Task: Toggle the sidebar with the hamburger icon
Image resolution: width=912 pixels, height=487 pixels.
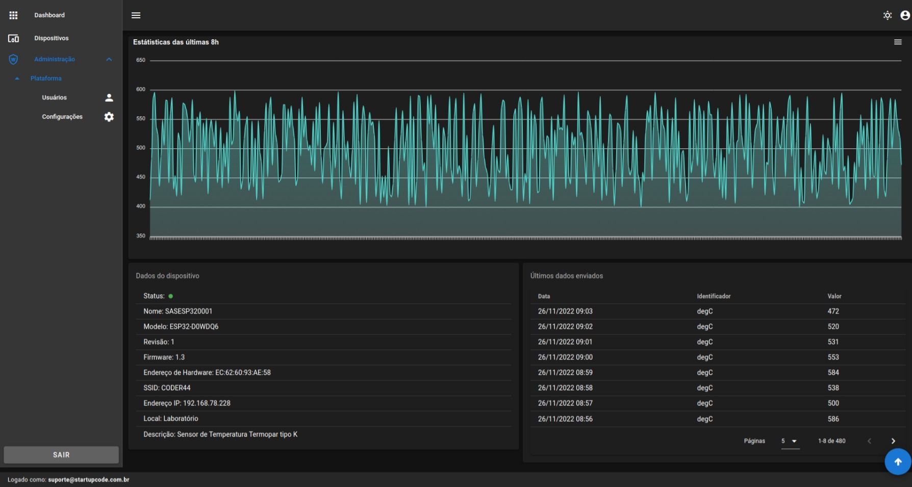Action: [x=136, y=15]
